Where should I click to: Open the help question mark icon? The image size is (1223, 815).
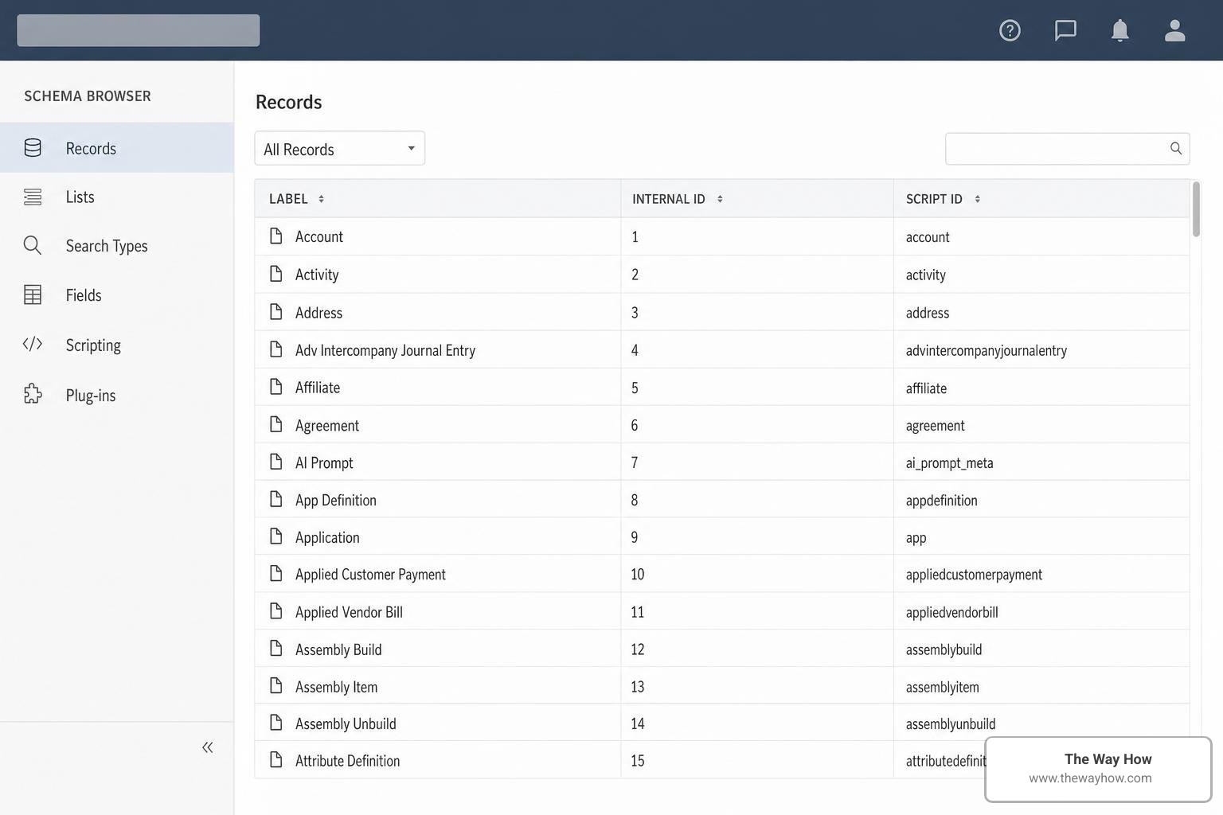[x=1010, y=30]
